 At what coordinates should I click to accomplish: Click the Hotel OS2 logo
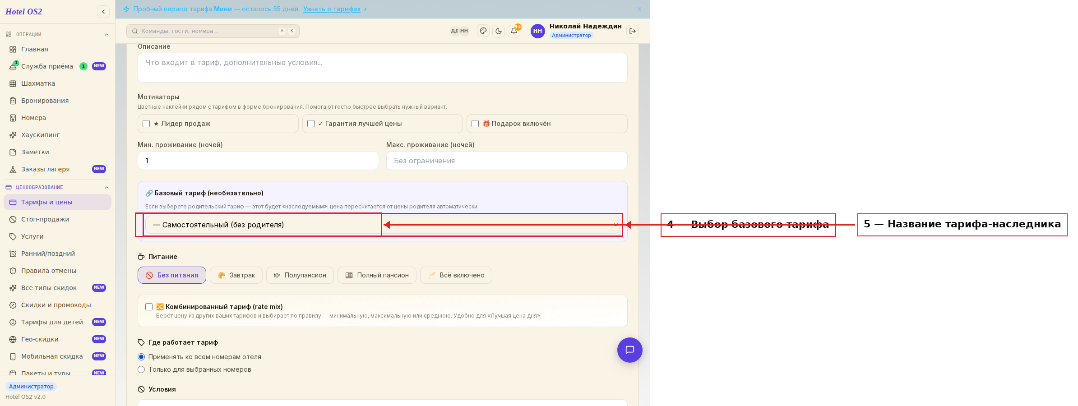(x=23, y=12)
